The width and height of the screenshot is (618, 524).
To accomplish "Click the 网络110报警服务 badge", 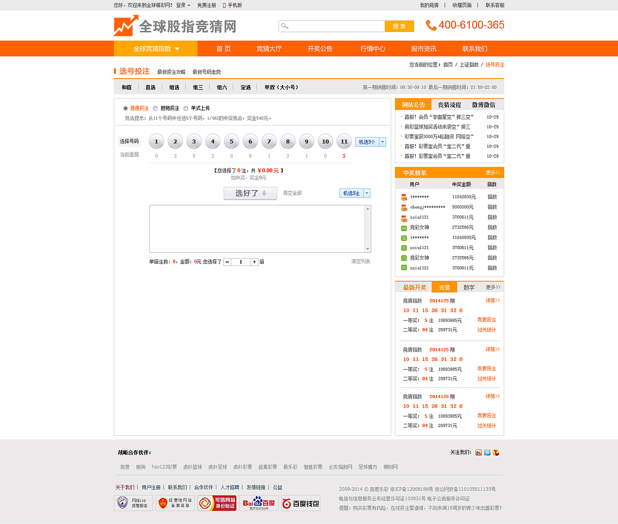I will pyautogui.click(x=133, y=503).
